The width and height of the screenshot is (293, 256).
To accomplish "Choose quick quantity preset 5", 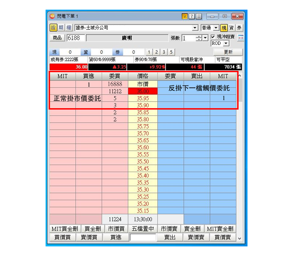I will (171, 52).
